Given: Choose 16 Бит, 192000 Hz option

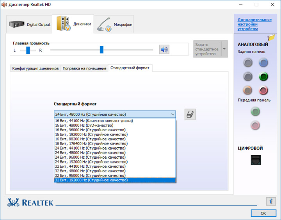Looking at the screenshot, I should [x=115, y=134].
